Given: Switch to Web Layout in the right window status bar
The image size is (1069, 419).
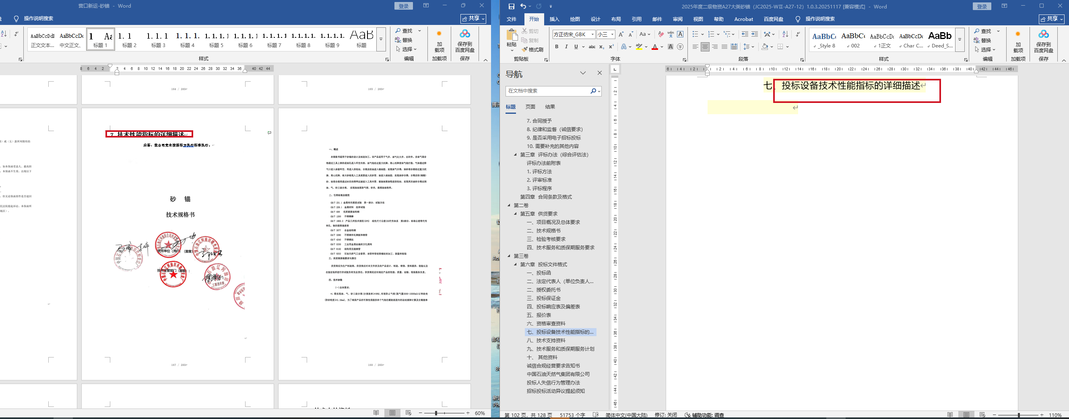Looking at the screenshot, I should (982, 415).
